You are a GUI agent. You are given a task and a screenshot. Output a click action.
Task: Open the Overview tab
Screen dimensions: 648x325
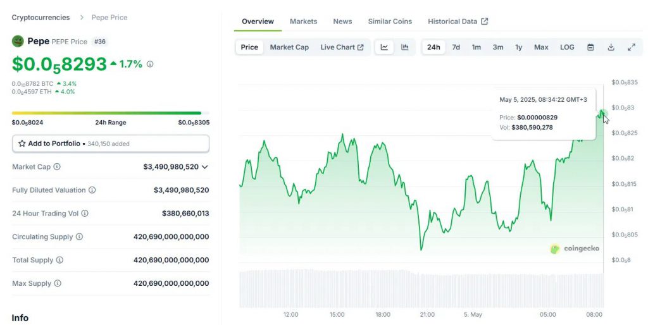(258, 21)
